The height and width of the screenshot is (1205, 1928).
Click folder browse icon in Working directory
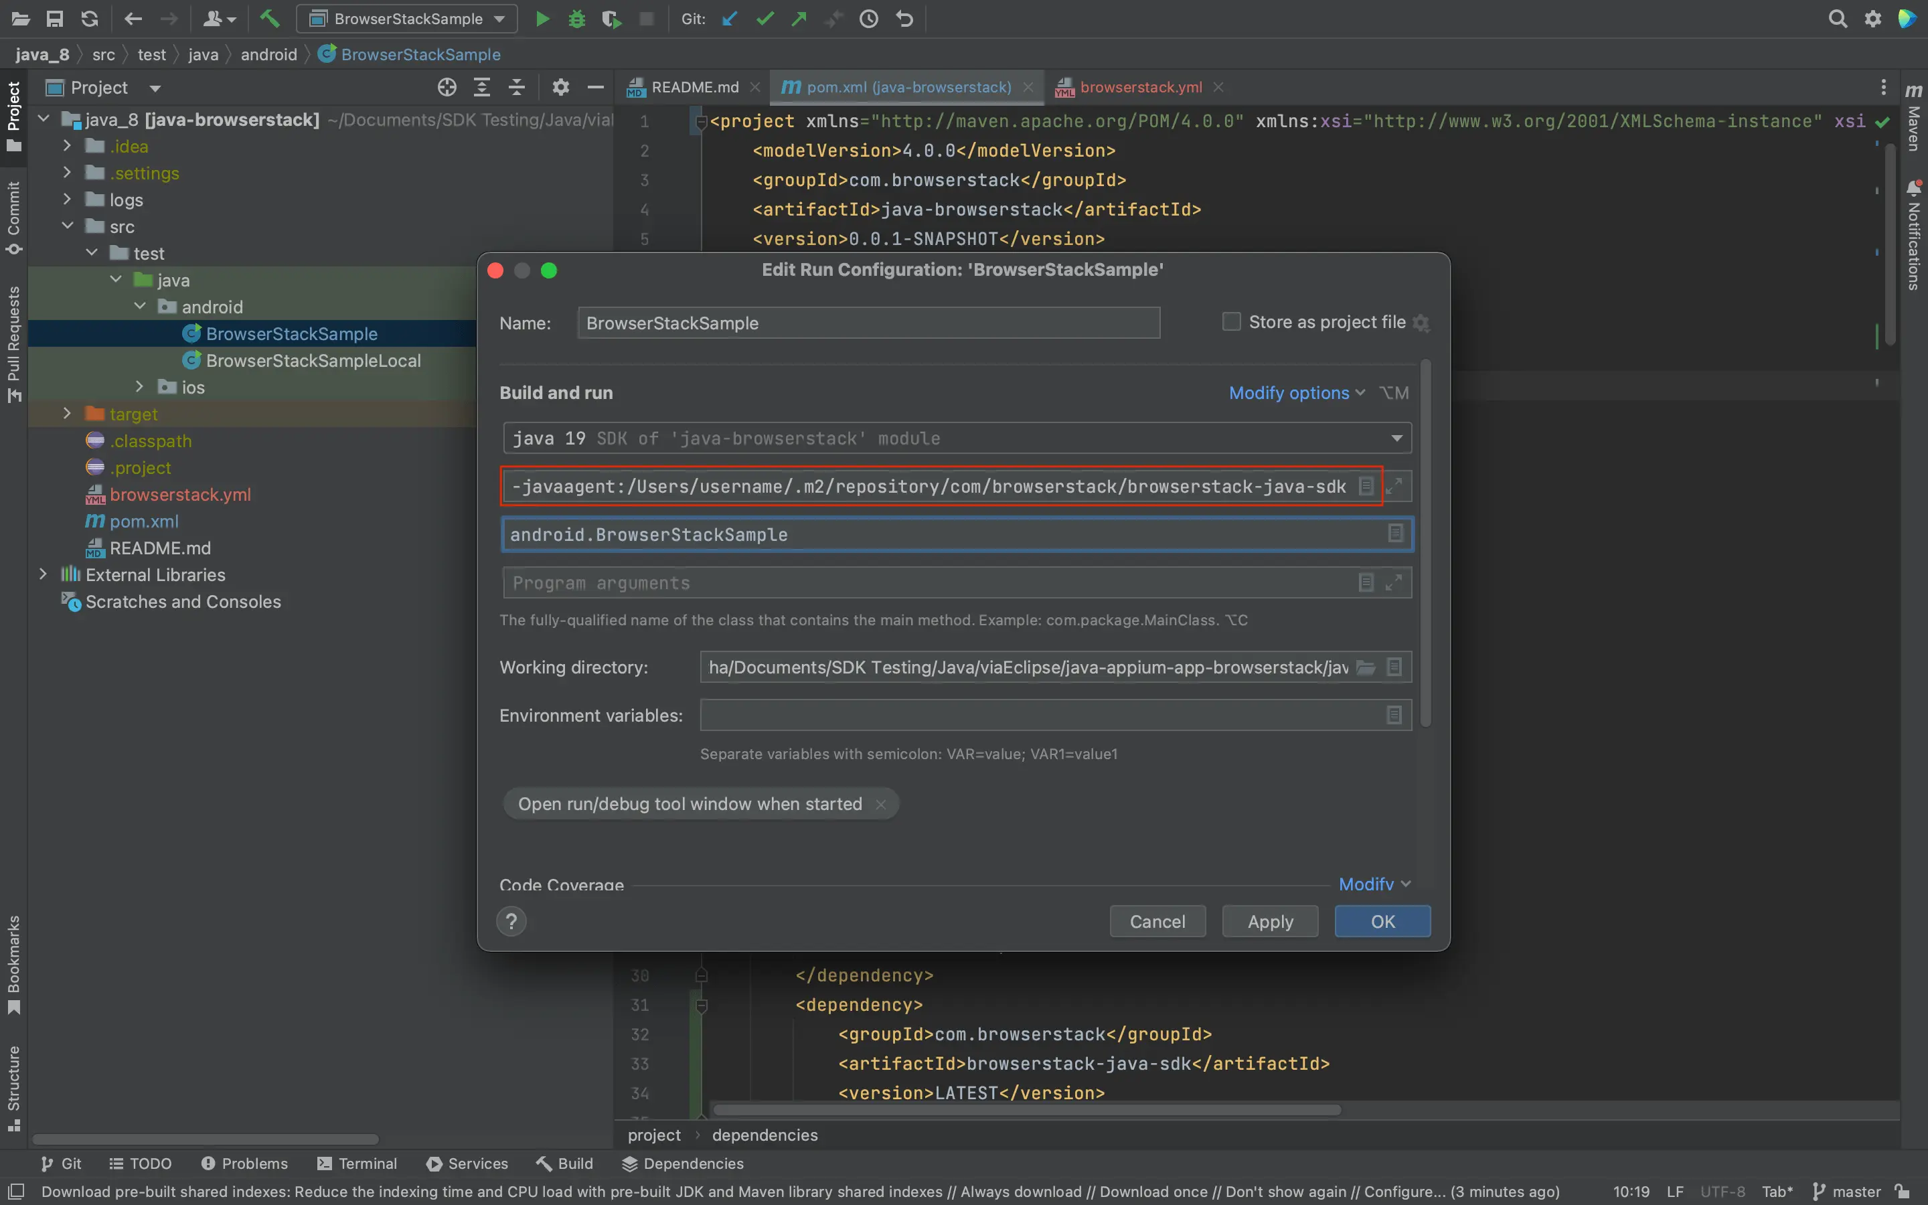pos(1366,667)
